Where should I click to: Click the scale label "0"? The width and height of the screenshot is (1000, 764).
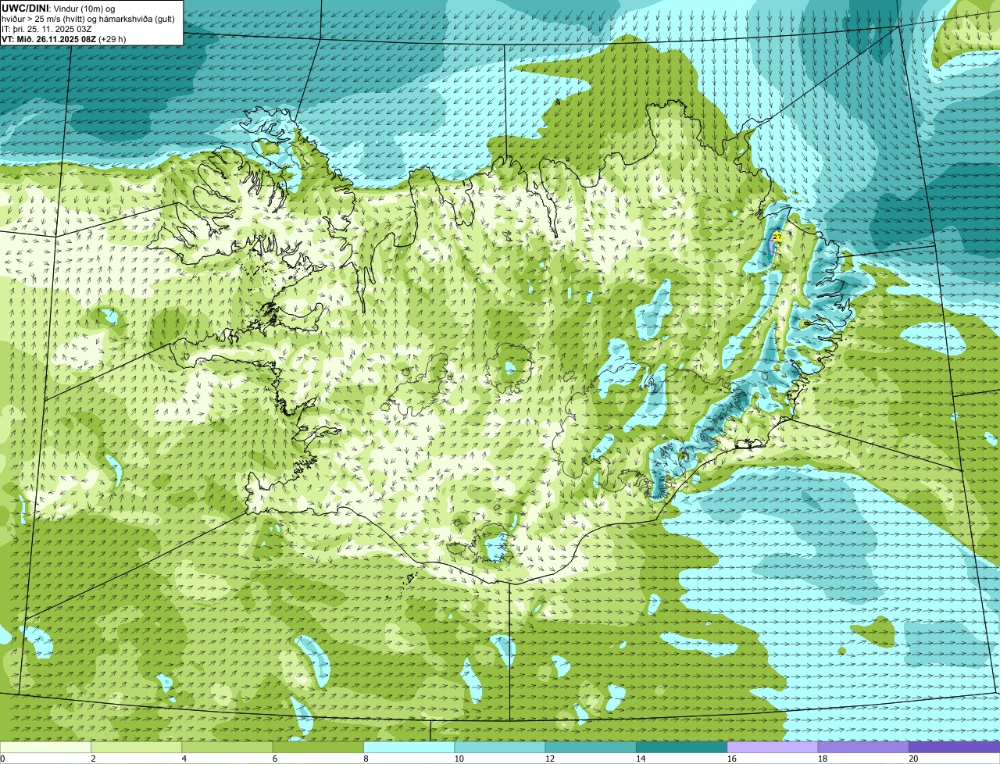tap(2, 759)
